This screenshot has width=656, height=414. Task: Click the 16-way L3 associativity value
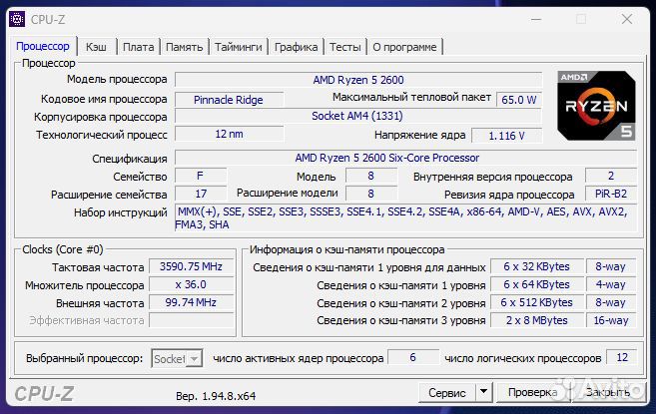point(611,320)
